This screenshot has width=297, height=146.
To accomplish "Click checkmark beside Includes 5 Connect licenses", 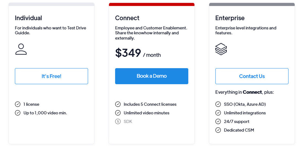I will 118,104.
